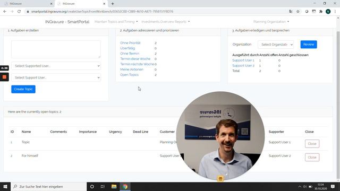Click the Importance column header

point(88,132)
